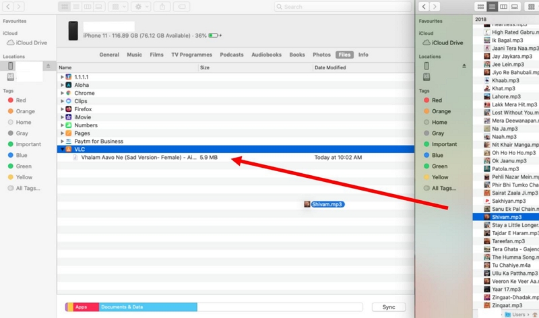Click the Pages app icon in the file list

click(69, 133)
